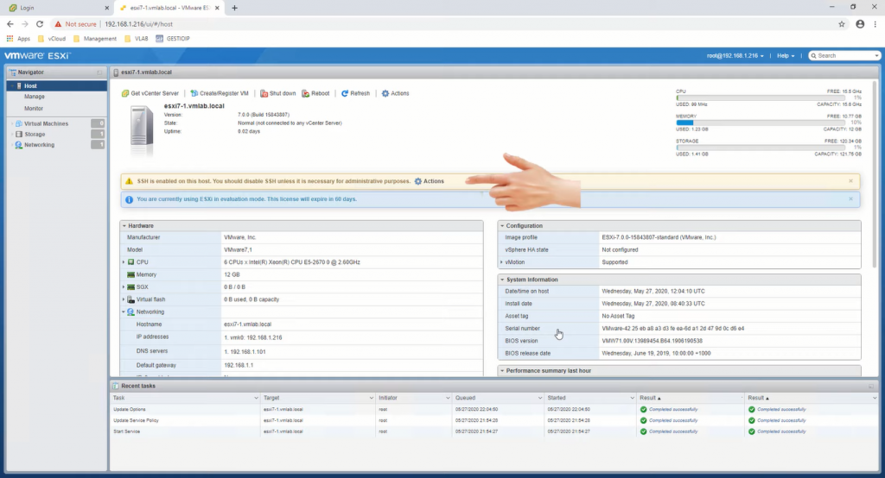Image resolution: width=885 pixels, height=478 pixels.
Task: Bookmark this page with the star icon
Action: pos(842,24)
